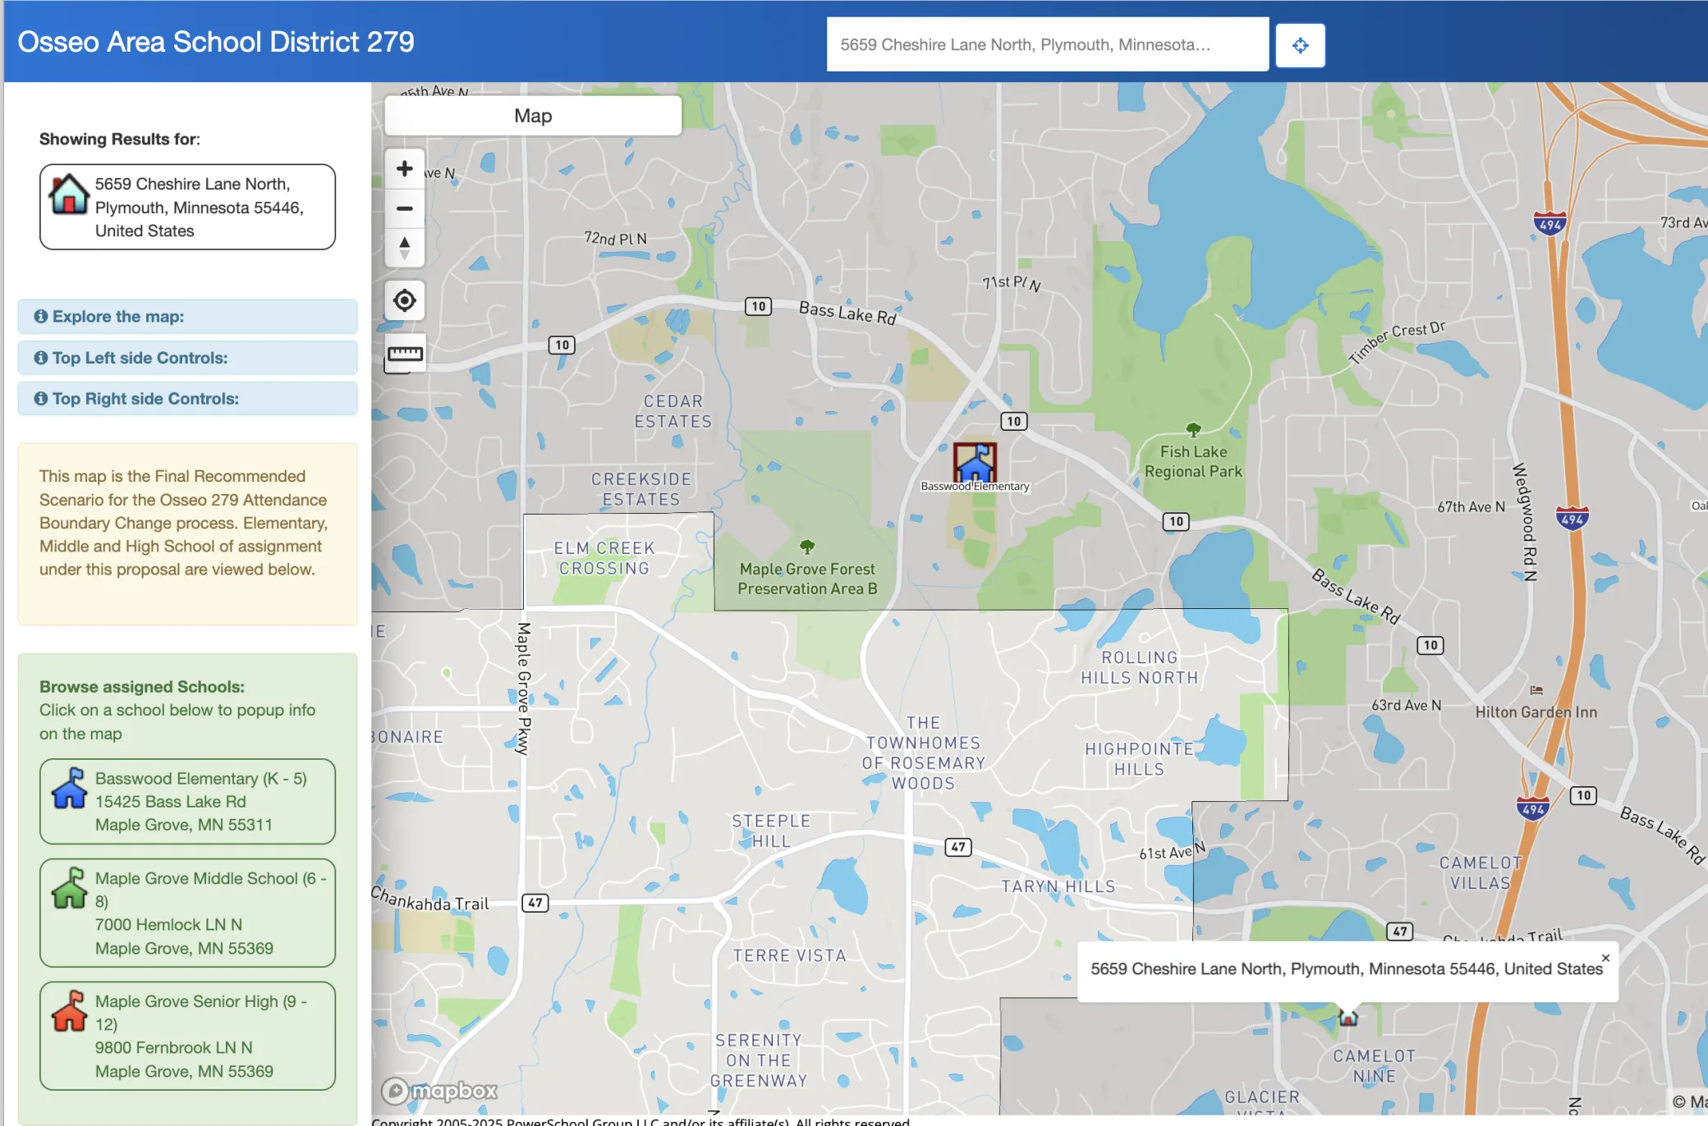
Task: Click the Hilton Garden Inn label
Action: coord(1536,712)
